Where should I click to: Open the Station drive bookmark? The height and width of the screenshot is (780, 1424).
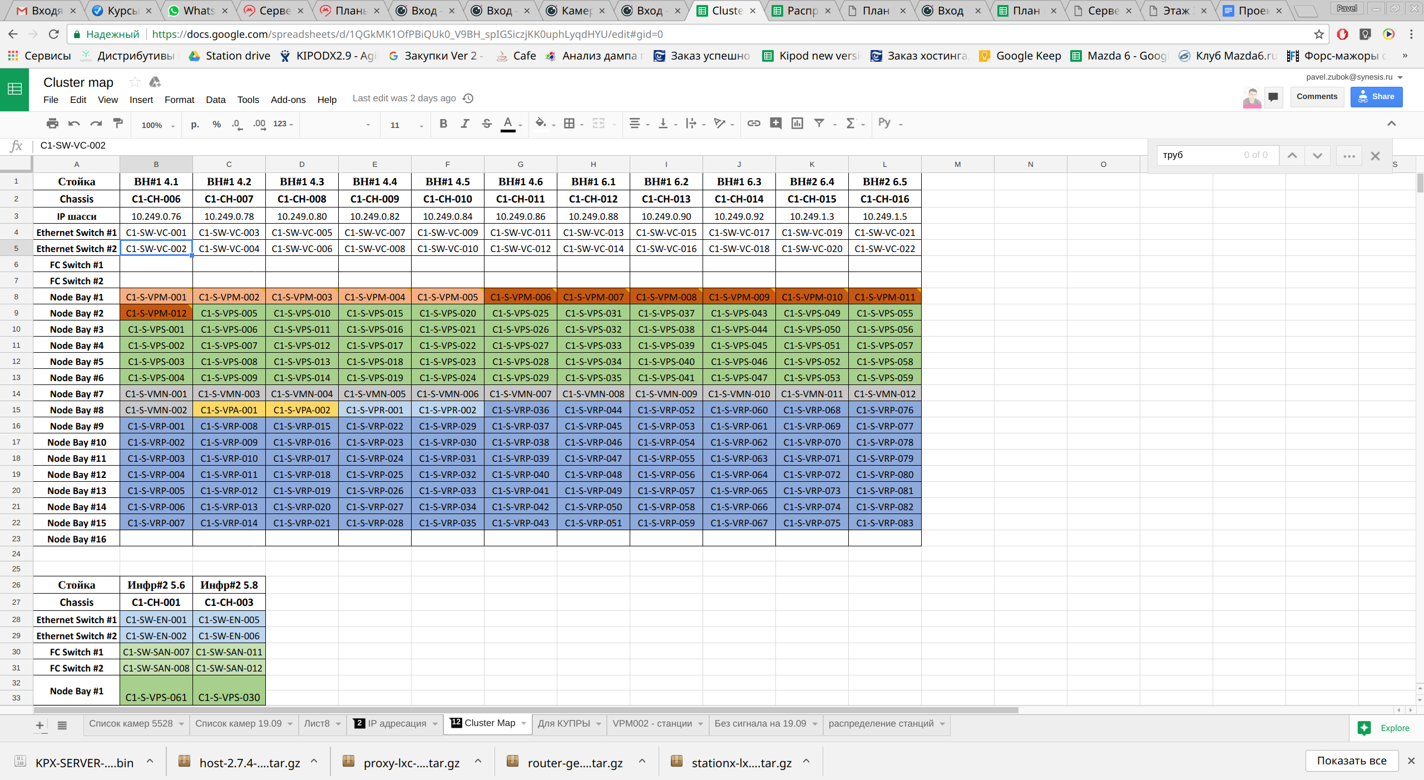click(x=230, y=56)
